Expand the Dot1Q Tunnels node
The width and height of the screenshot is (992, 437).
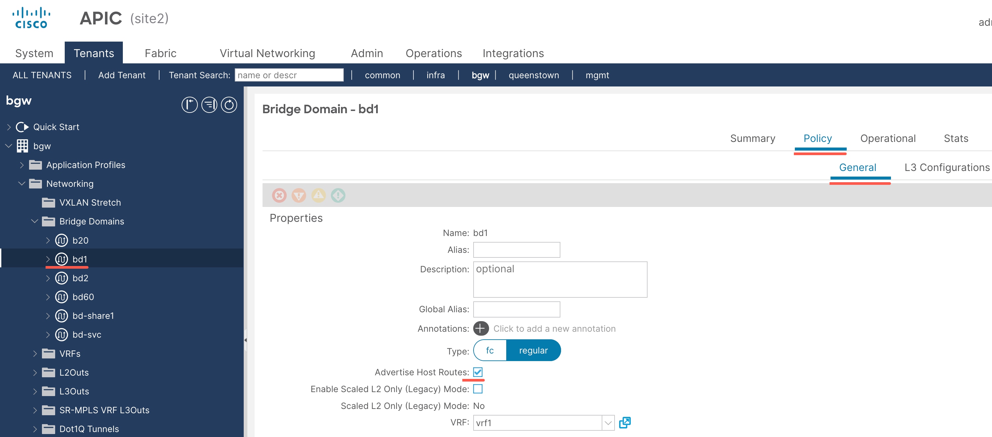coord(35,429)
